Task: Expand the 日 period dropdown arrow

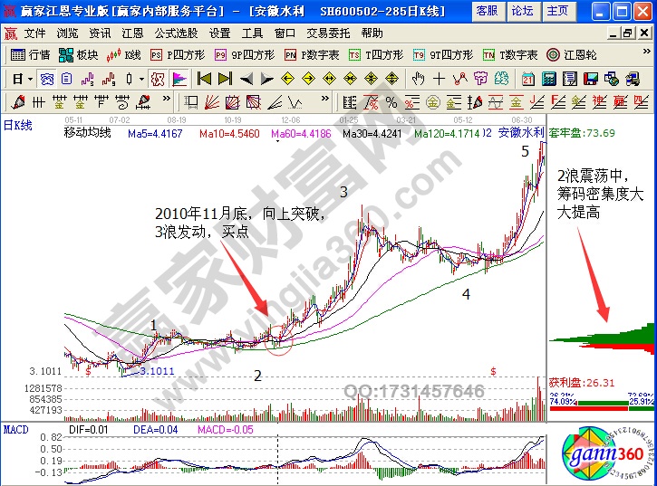Action: pyautogui.click(x=30, y=78)
